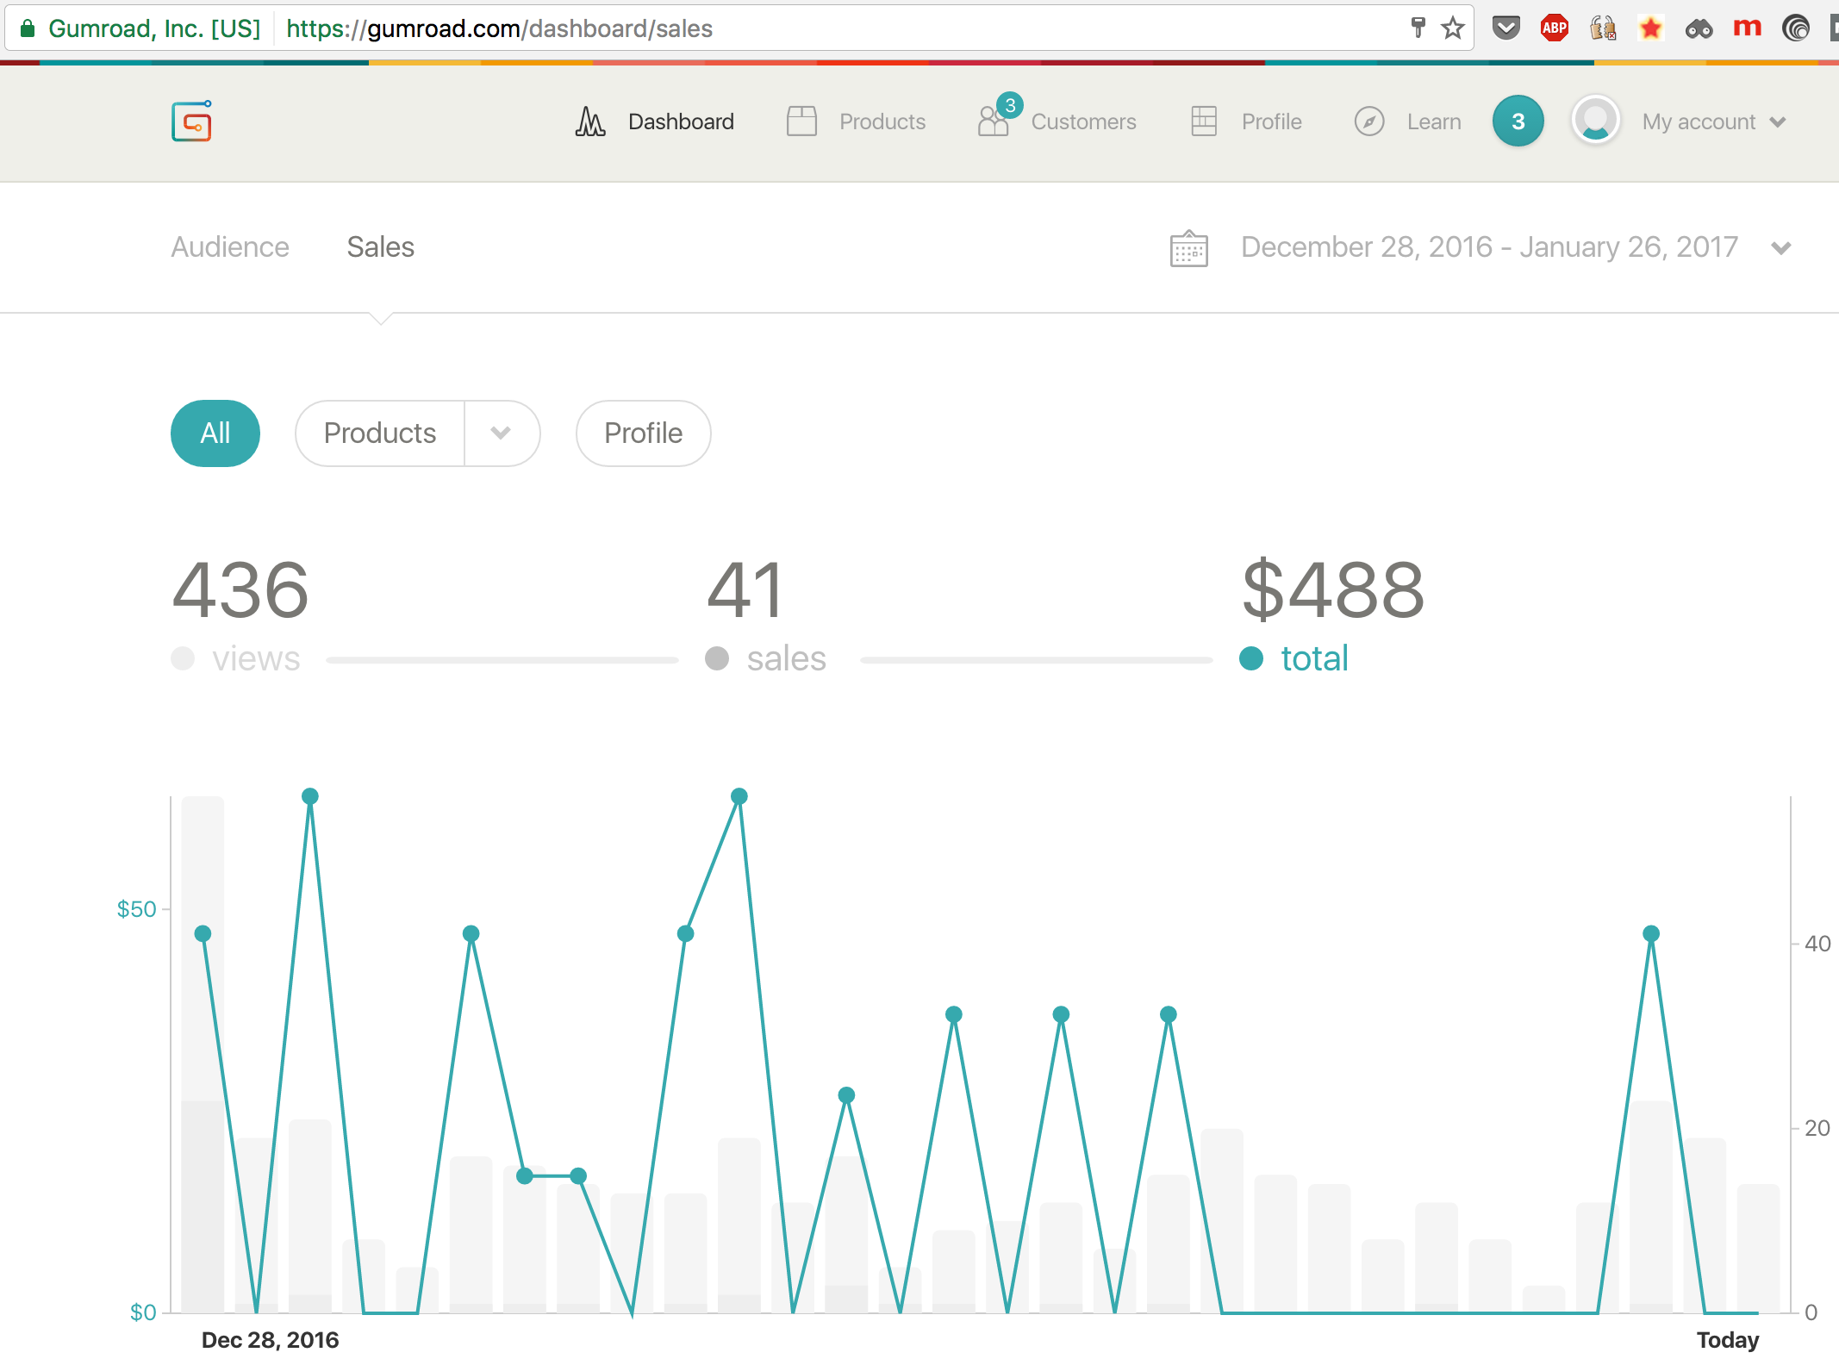The height and width of the screenshot is (1365, 1839).
Task: Click the Today axis label
Action: click(x=1728, y=1340)
